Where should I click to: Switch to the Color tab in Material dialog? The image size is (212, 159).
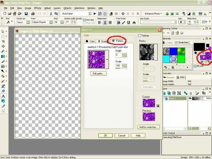pyautogui.click(x=90, y=41)
